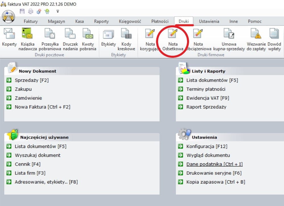Open the Dowód wpłaty document icon
The width and height of the screenshot is (284, 206).
tap(274, 34)
